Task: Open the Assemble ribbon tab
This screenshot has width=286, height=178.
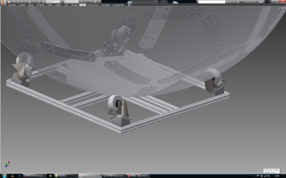Action: (x=12, y=5)
